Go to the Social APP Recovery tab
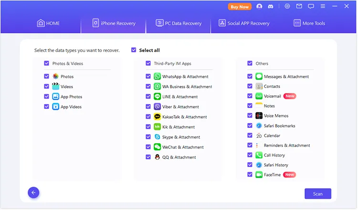358x210 pixels. click(x=244, y=23)
